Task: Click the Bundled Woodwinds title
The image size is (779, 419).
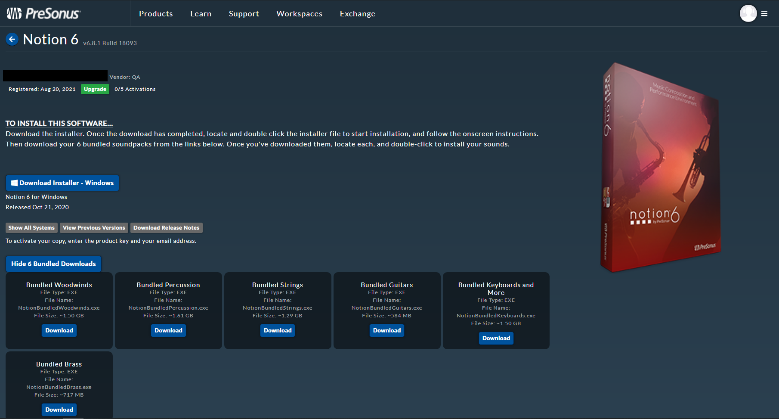Action: 59,285
